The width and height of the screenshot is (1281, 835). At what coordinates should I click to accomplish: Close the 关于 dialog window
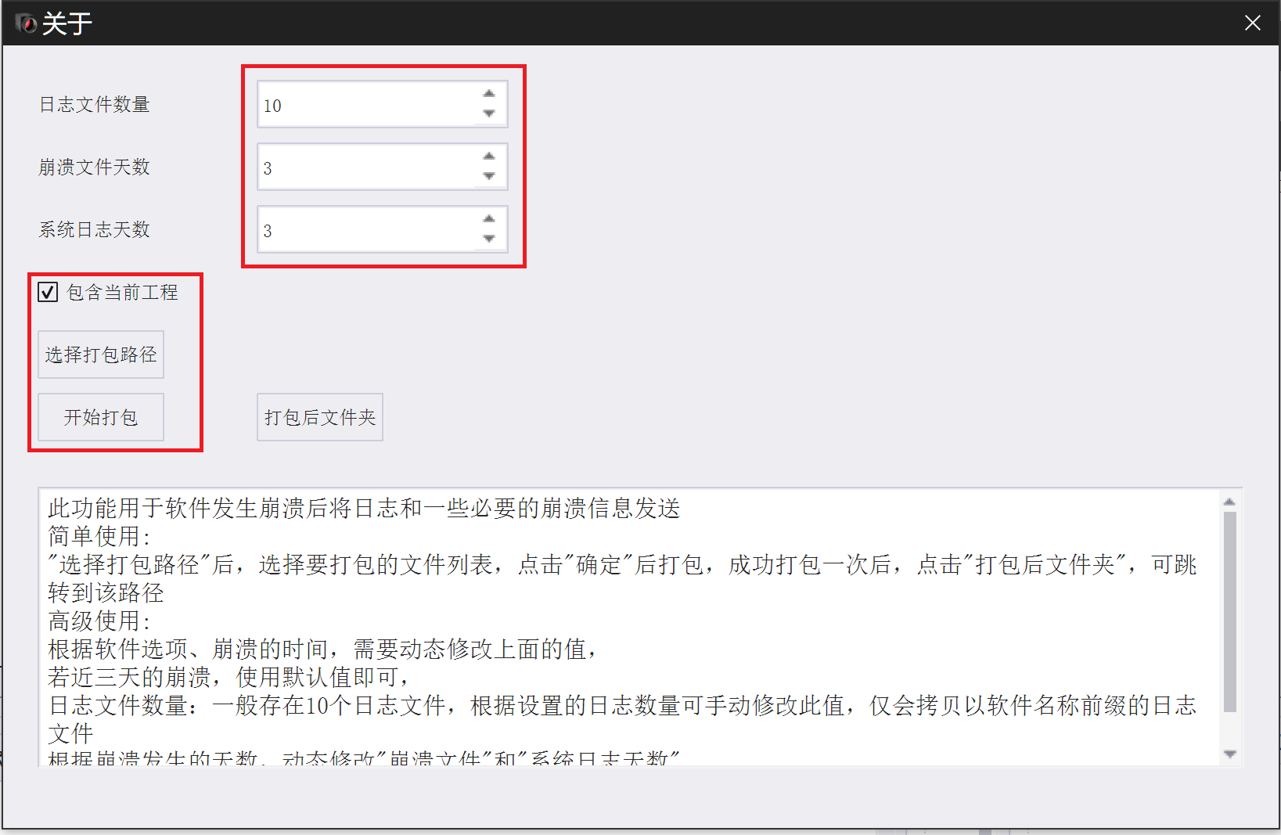coord(1253,23)
